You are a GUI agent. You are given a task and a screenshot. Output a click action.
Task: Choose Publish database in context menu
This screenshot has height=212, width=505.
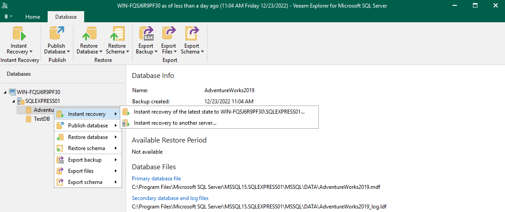(88, 125)
